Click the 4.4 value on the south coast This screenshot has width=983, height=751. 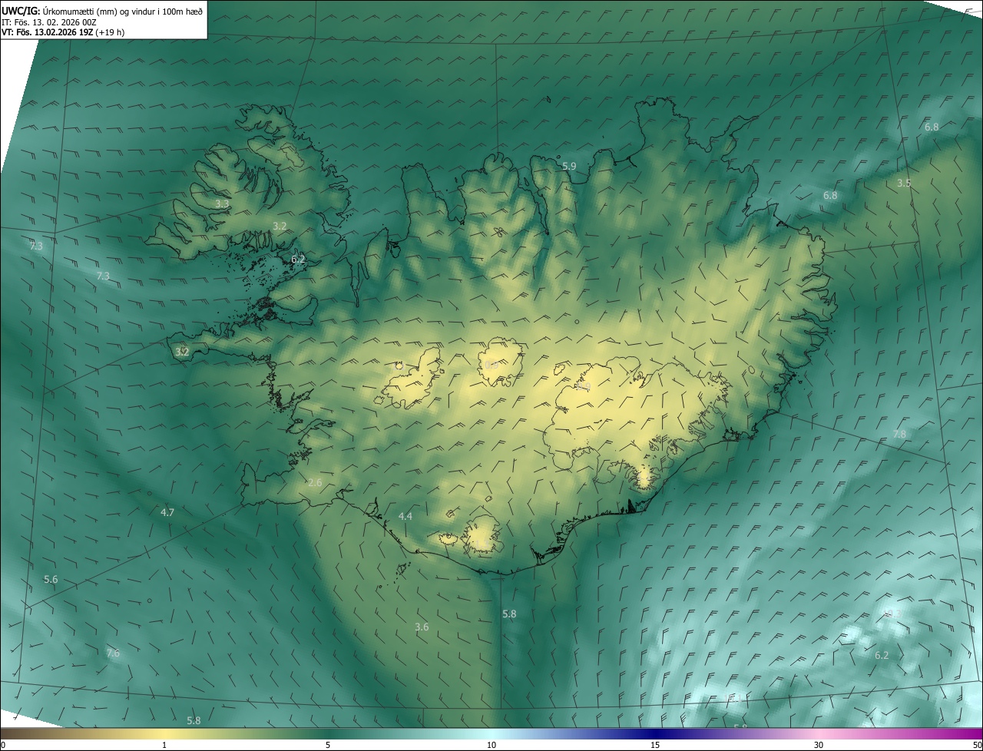pyautogui.click(x=405, y=517)
